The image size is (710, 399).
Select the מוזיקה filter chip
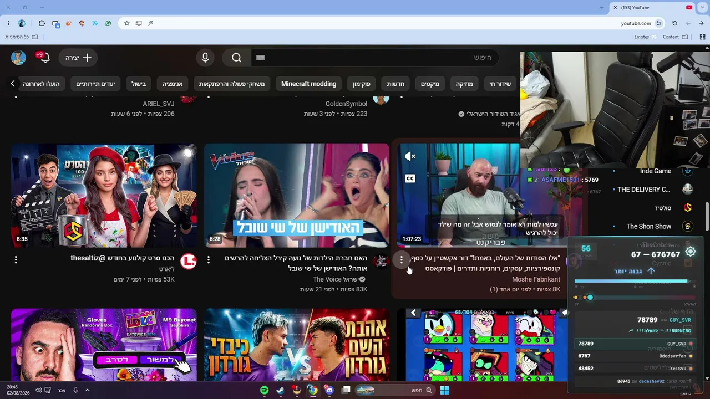click(464, 84)
